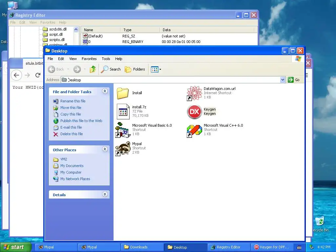Click the Desktop window title folder icon
Image resolution: width=336 pixels, height=252 pixels.
[x=48, y=51]
